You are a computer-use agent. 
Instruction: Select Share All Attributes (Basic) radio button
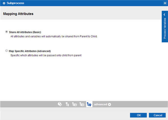(x=6, y=32)
